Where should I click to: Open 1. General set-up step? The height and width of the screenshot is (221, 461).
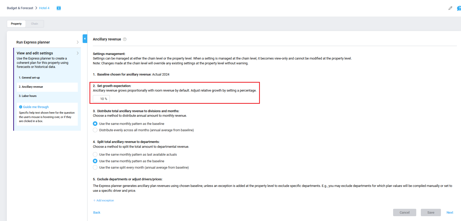click(47, 78)
